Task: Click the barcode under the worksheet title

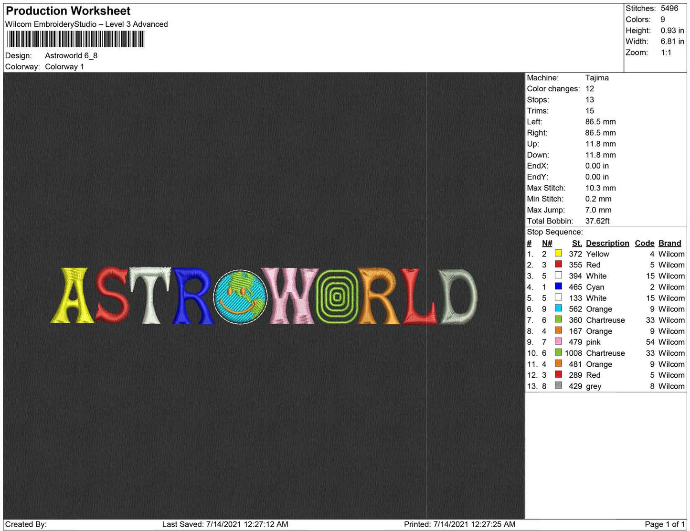Action: (75, 39)
